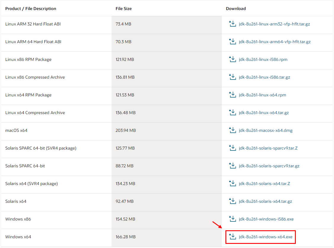Click the 'Download' column header

(236, 9)
